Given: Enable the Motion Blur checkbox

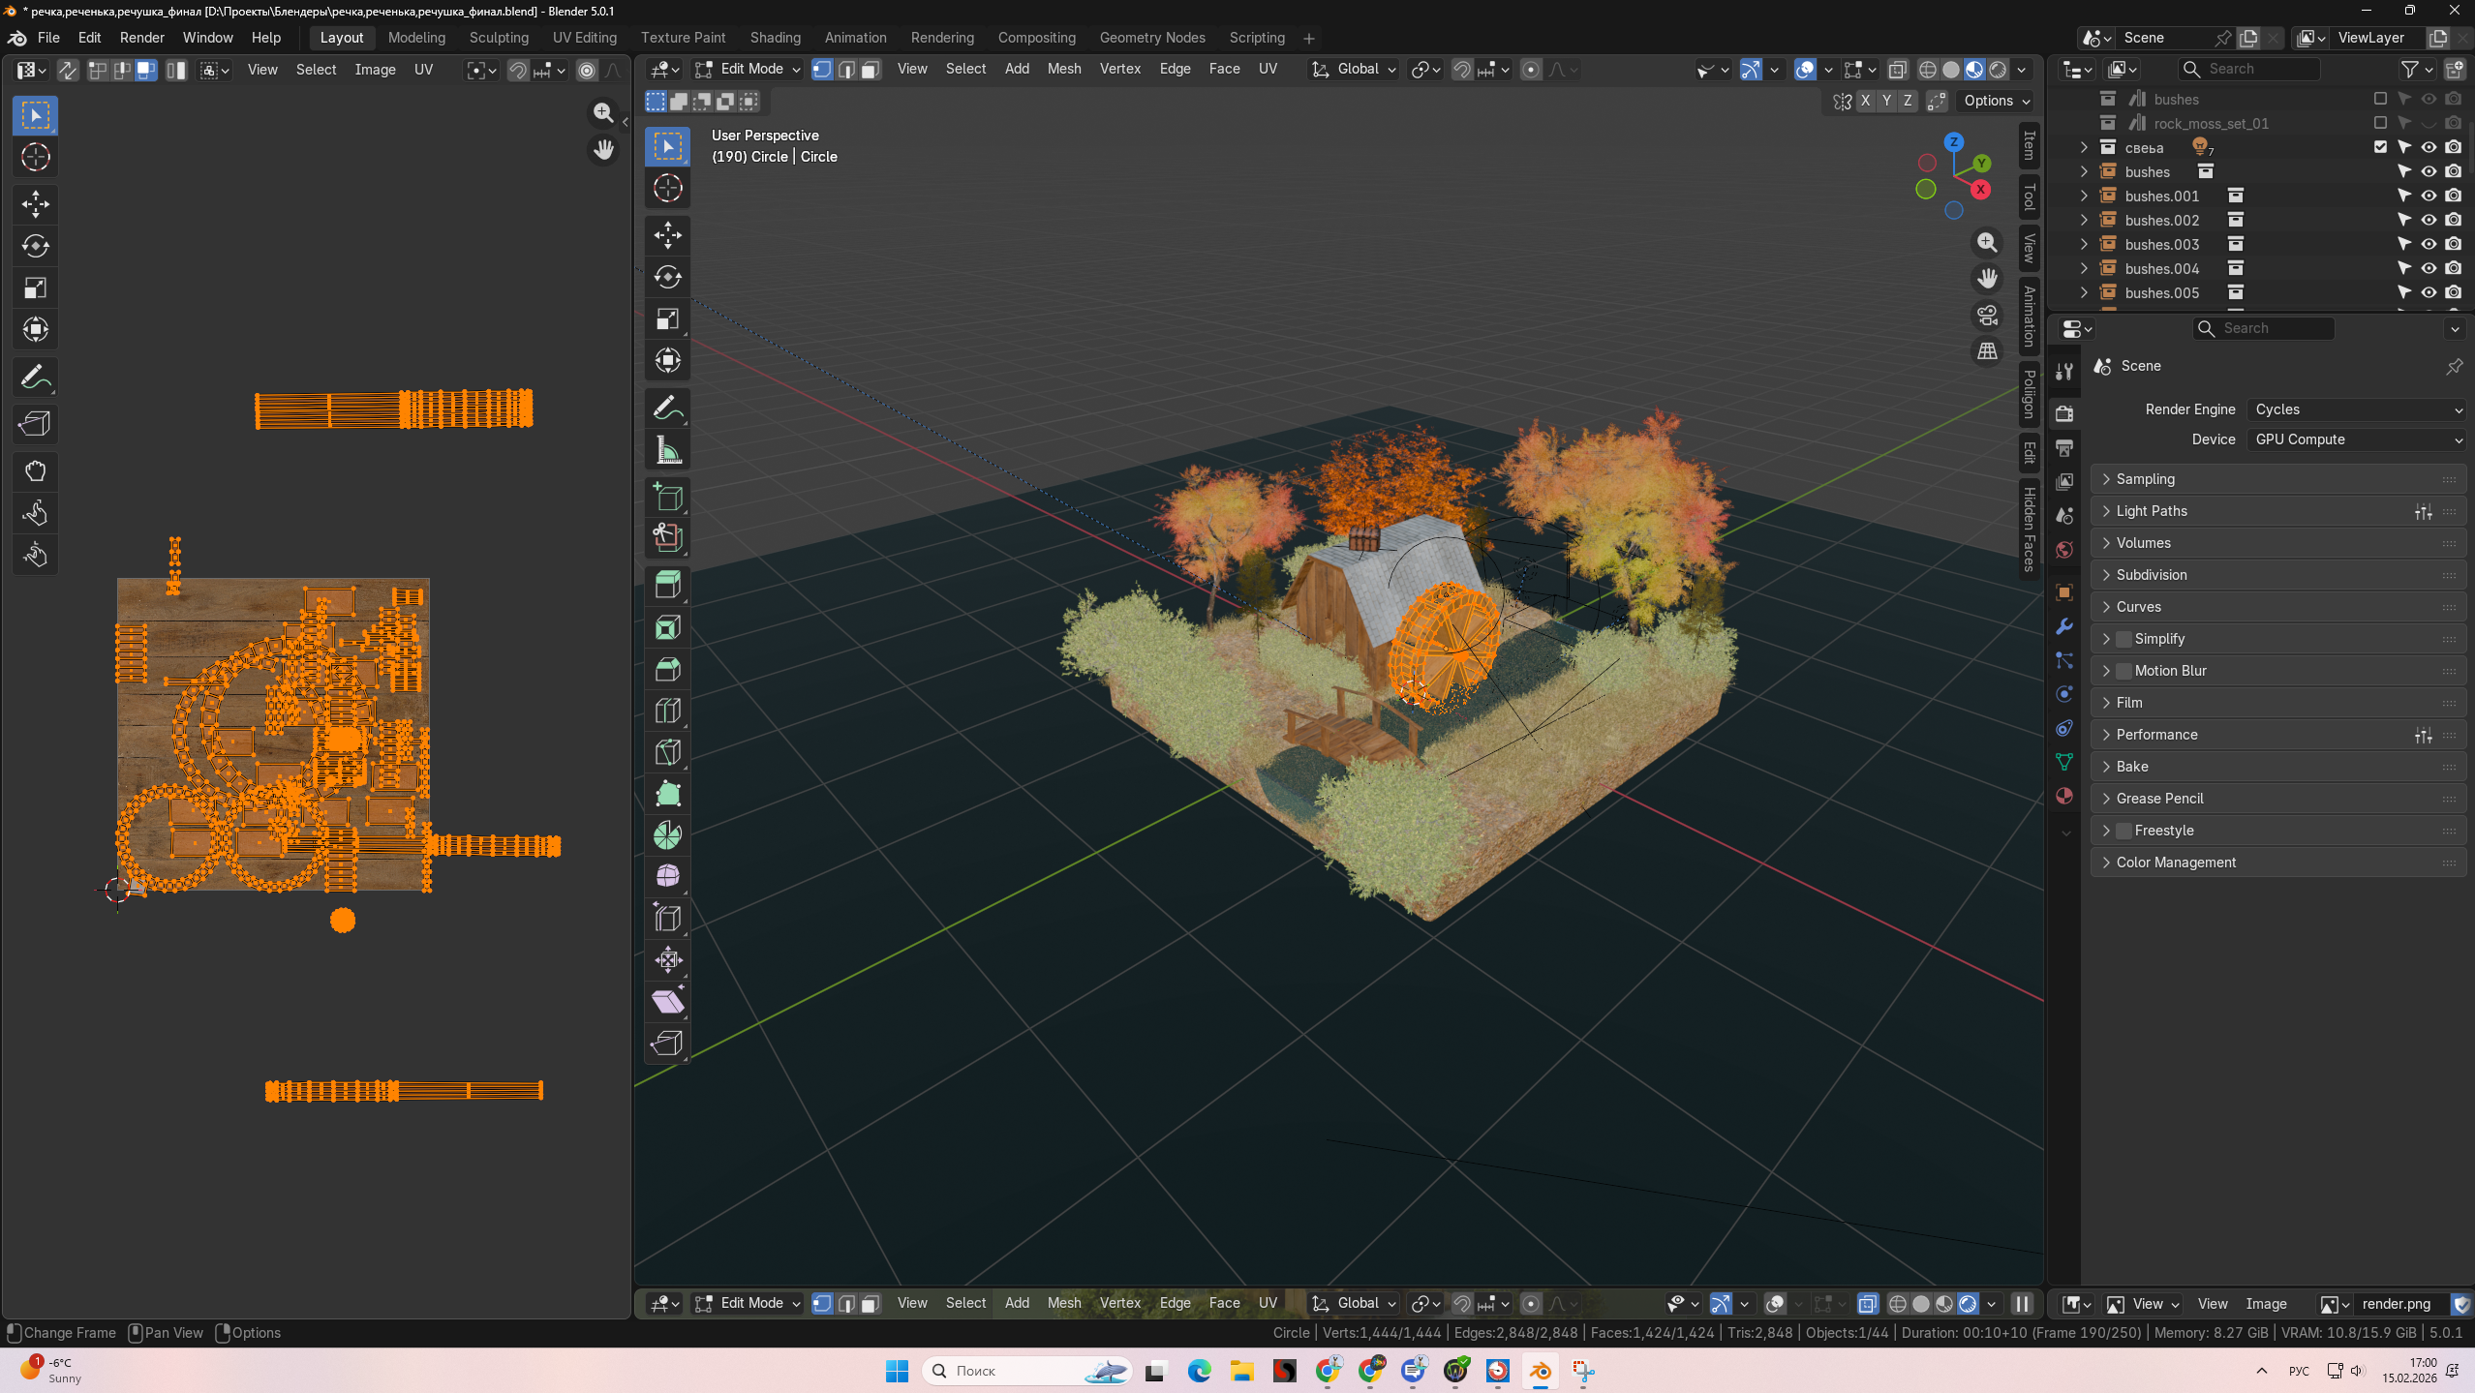Looking at the screenshot, I should coord(2124,671).
